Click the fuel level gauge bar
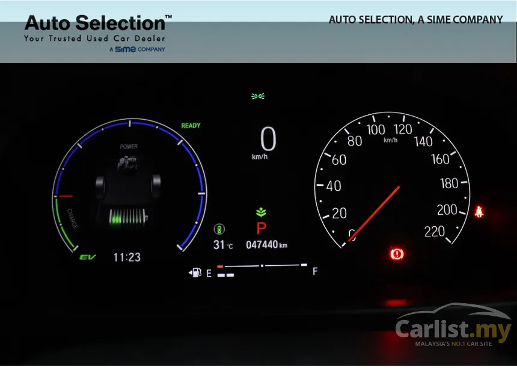Image resolution: width=517 pixels, height=388 pixels. tap(262, 270)
